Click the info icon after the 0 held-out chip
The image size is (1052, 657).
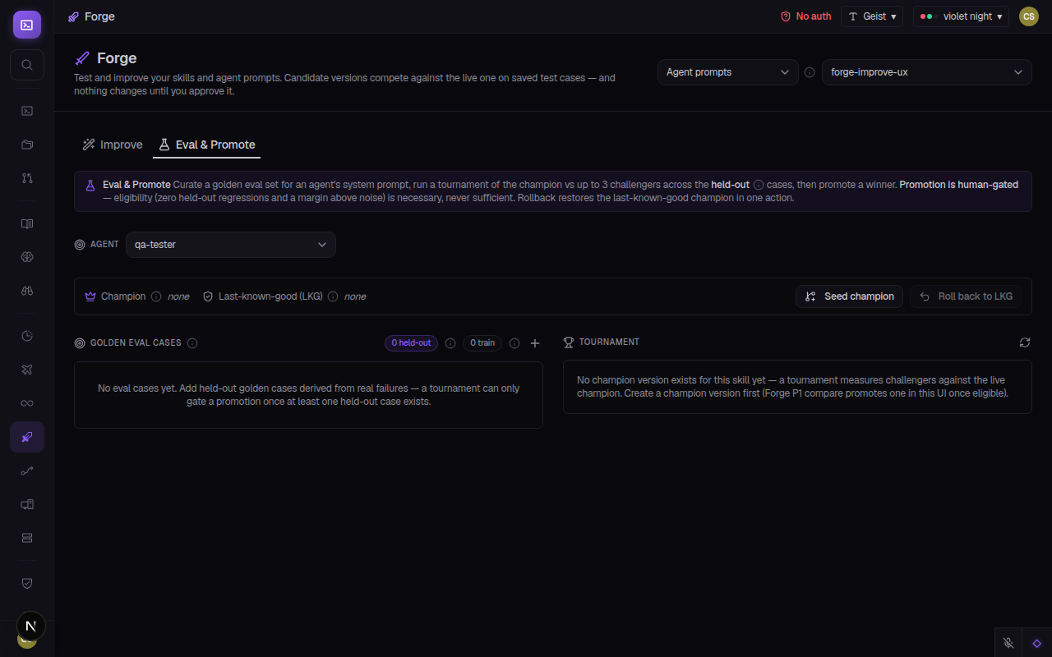(x=450, y=343)
